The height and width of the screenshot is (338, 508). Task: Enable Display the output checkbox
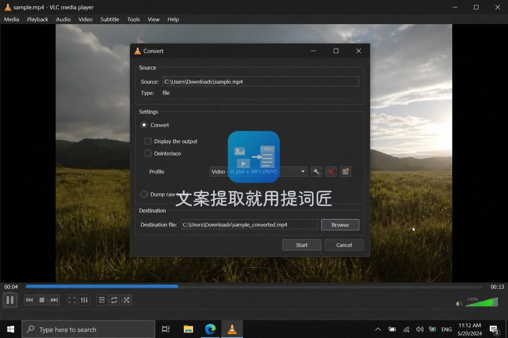click(x=148, y=141)
